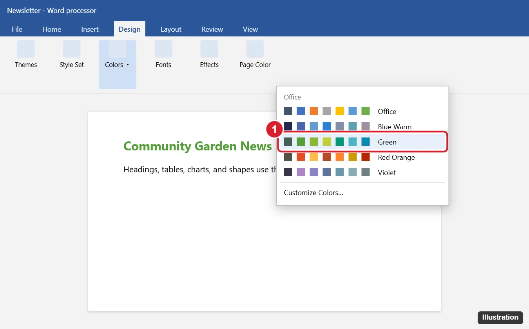Image resolution: width=529 pixels, height=329 pixels.
Task: Choose the Blue Warm color scheme
Action: coord(362,127)
